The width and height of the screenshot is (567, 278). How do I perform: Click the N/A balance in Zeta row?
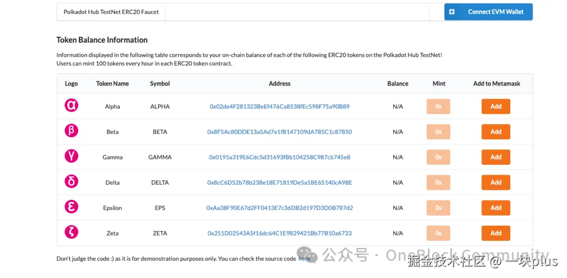tap(398, 233)
